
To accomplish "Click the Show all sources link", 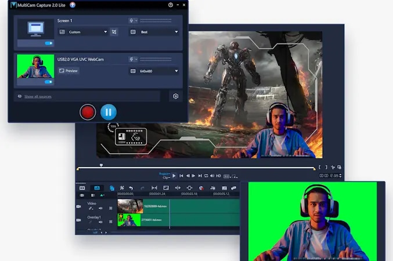I will coord(37,96).
